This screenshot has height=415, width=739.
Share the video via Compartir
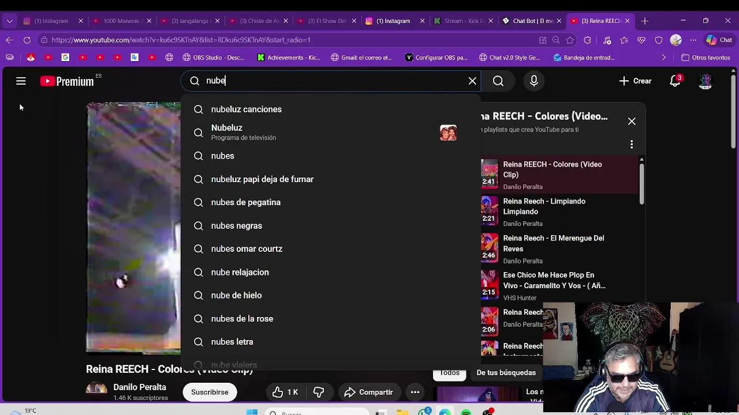point(368,393)
